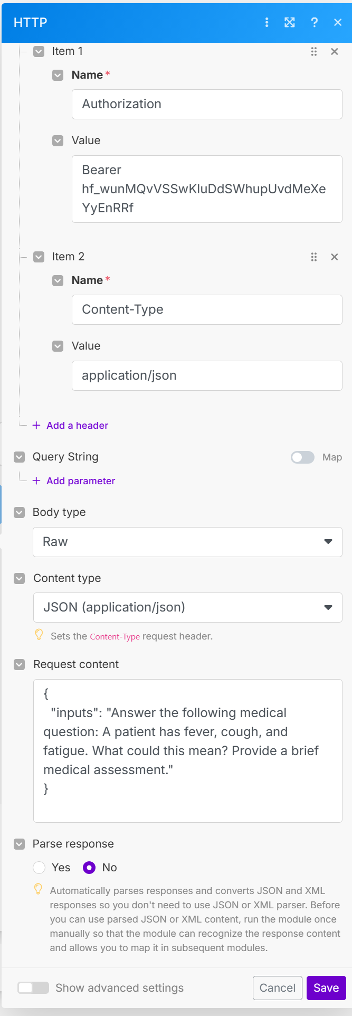Click the drag handle for Item 1
The width and height of the screenshot is (352, 1016).
pyautogui.click(x=314, y=52)
